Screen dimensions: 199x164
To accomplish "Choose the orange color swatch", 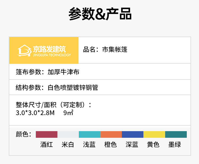I will click(111, 134).
